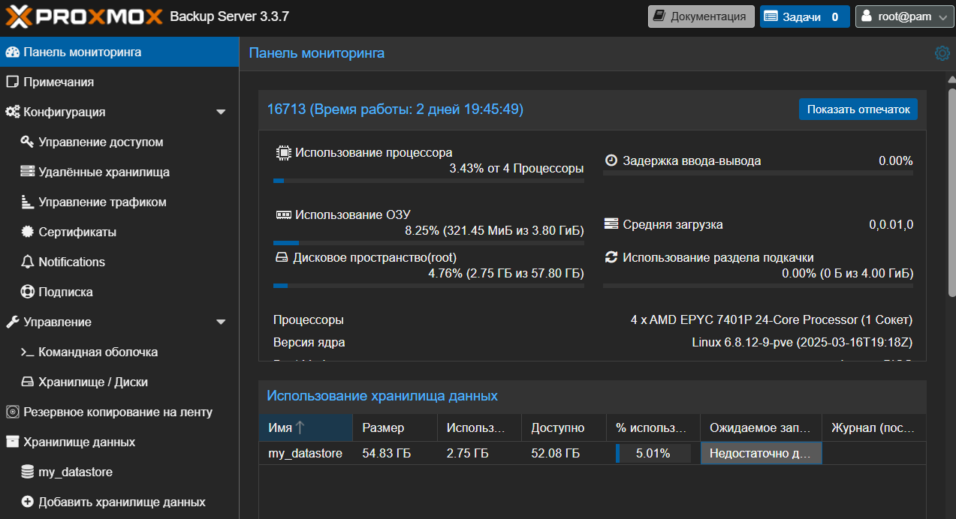Click the certificate icon beside Сертификаты
The width and height of the screenshot is (956, 519).
[x=28, y=232]
